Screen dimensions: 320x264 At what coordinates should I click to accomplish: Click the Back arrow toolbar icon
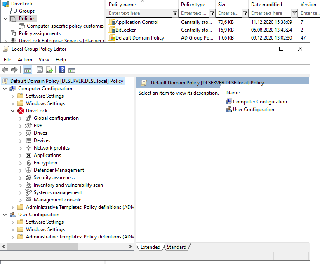click(5, 70)
